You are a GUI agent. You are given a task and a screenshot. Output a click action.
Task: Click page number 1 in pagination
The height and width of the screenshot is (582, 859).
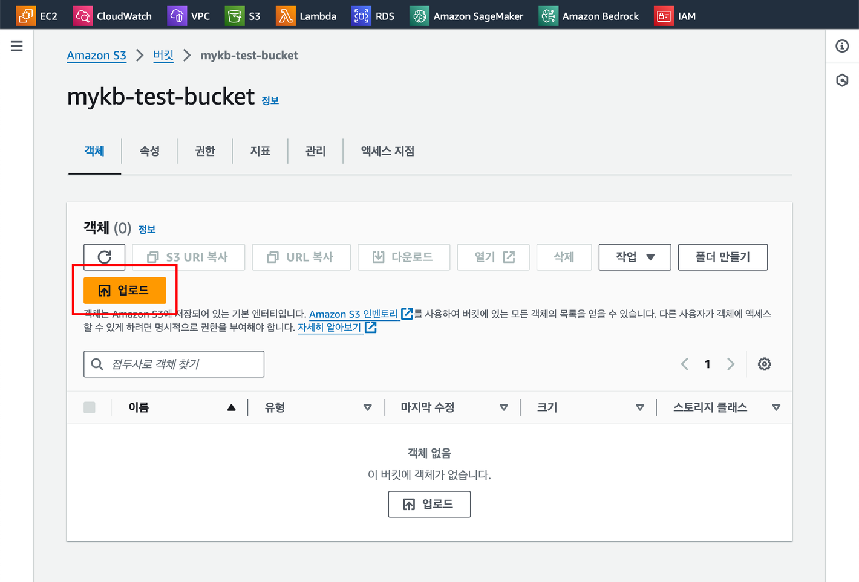click(x=707, y=364)
